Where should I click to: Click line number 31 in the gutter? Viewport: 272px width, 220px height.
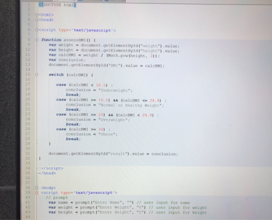(28, 154)
